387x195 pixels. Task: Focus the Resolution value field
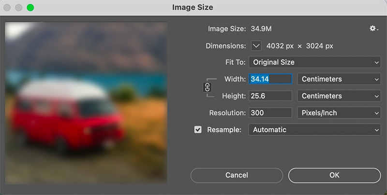tap(270, 113)
